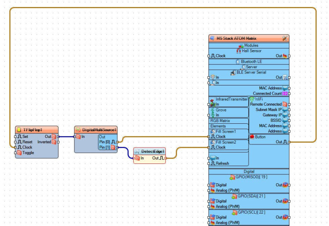Click the TFlipFlop1 component icon
The image size is (329, 226).
[x=19, y=130]
